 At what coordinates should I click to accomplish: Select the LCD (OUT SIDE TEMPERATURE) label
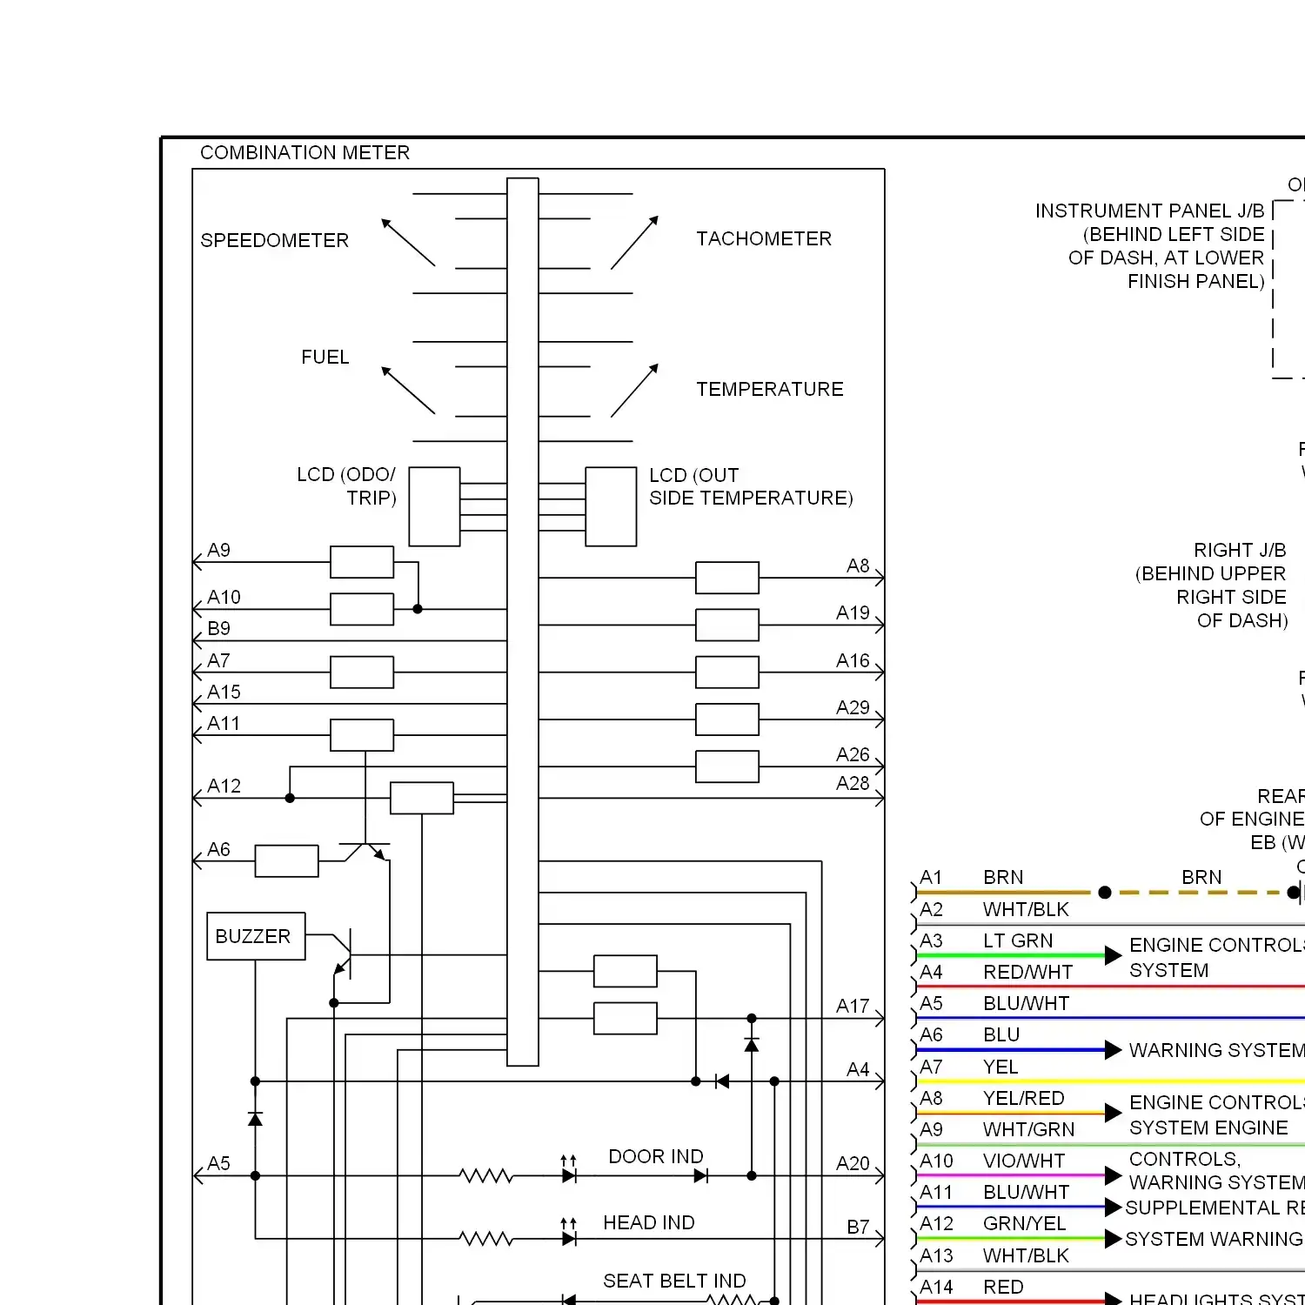[x=751, y=487]
